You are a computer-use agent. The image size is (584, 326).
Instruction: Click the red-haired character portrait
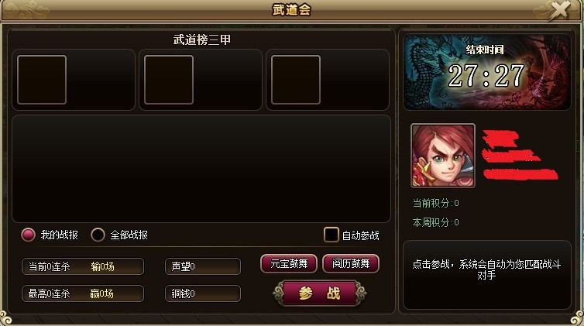[x=443, y=156]
